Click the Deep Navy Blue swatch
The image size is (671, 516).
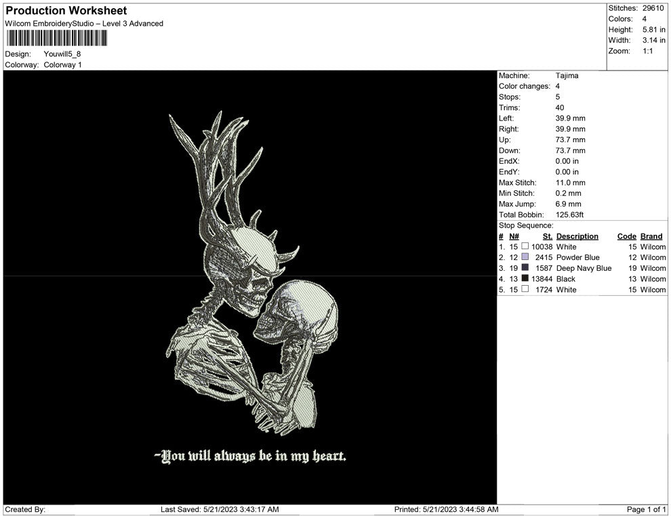point(525,268)
